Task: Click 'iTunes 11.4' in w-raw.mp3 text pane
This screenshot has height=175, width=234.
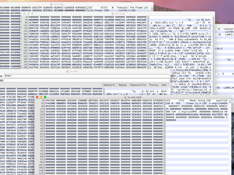Action: [193, 104]
